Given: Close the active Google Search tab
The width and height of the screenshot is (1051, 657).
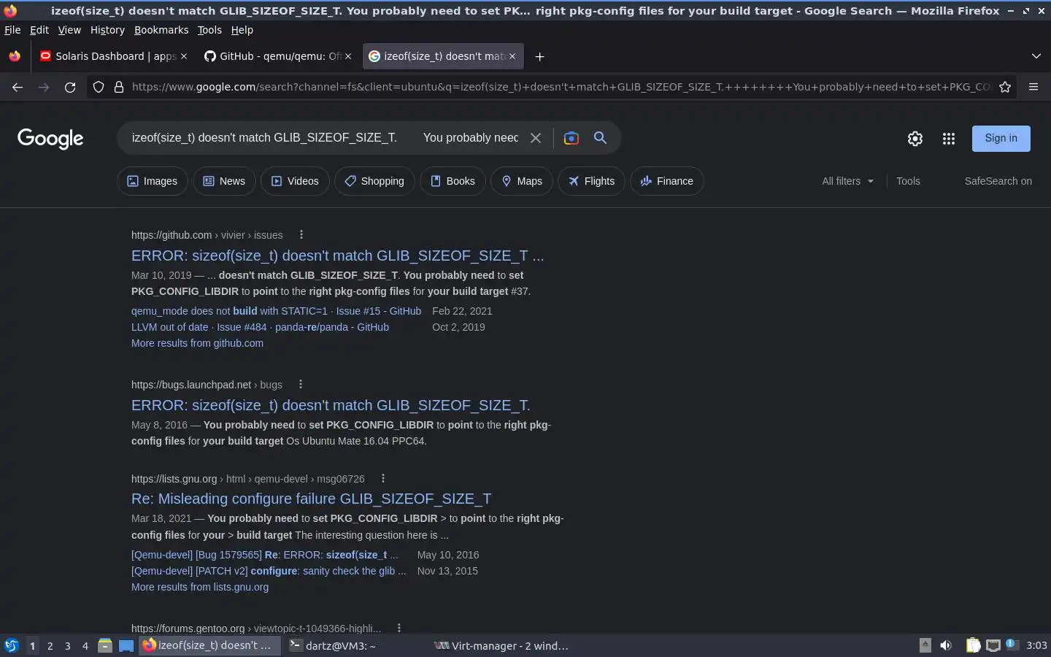Looking at the screenshot, I should point(512,56).
